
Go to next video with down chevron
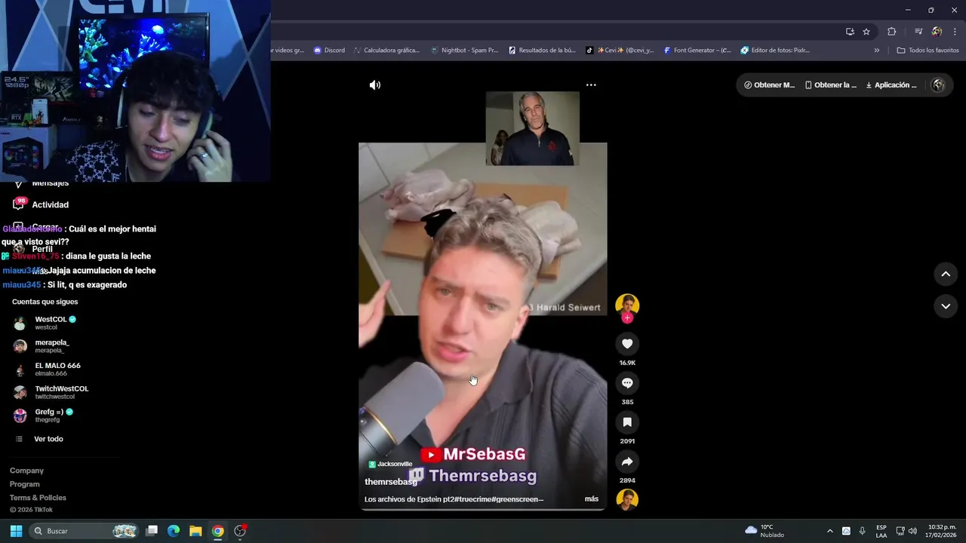pyautogui.click(x=946, y=306)
